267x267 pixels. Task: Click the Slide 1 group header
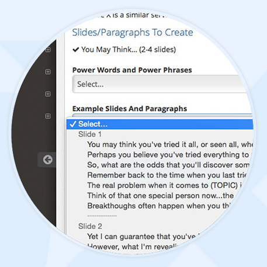[x=90, y=134]
